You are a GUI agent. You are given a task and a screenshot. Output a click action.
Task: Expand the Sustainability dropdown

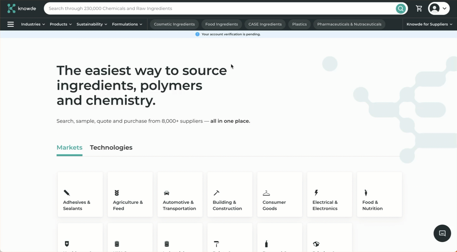(x=92, y=24)
